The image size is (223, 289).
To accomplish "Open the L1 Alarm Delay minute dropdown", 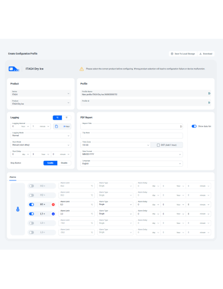I will [198, 214].
